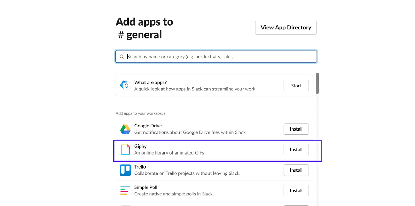415x206 pixels.
Task: Focus the search by name or category field
Action: coord(220,57)
